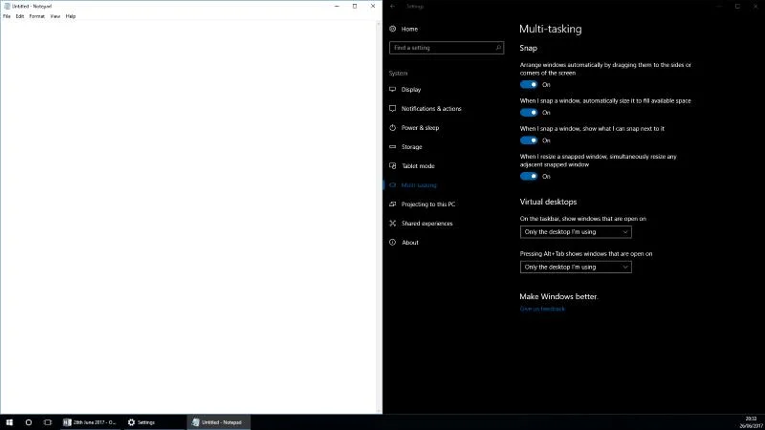Screen dimensions: 765x430
Task: Click the Cortana circle on taskbar
Action: pyautogui.click(x=29, y=422)
